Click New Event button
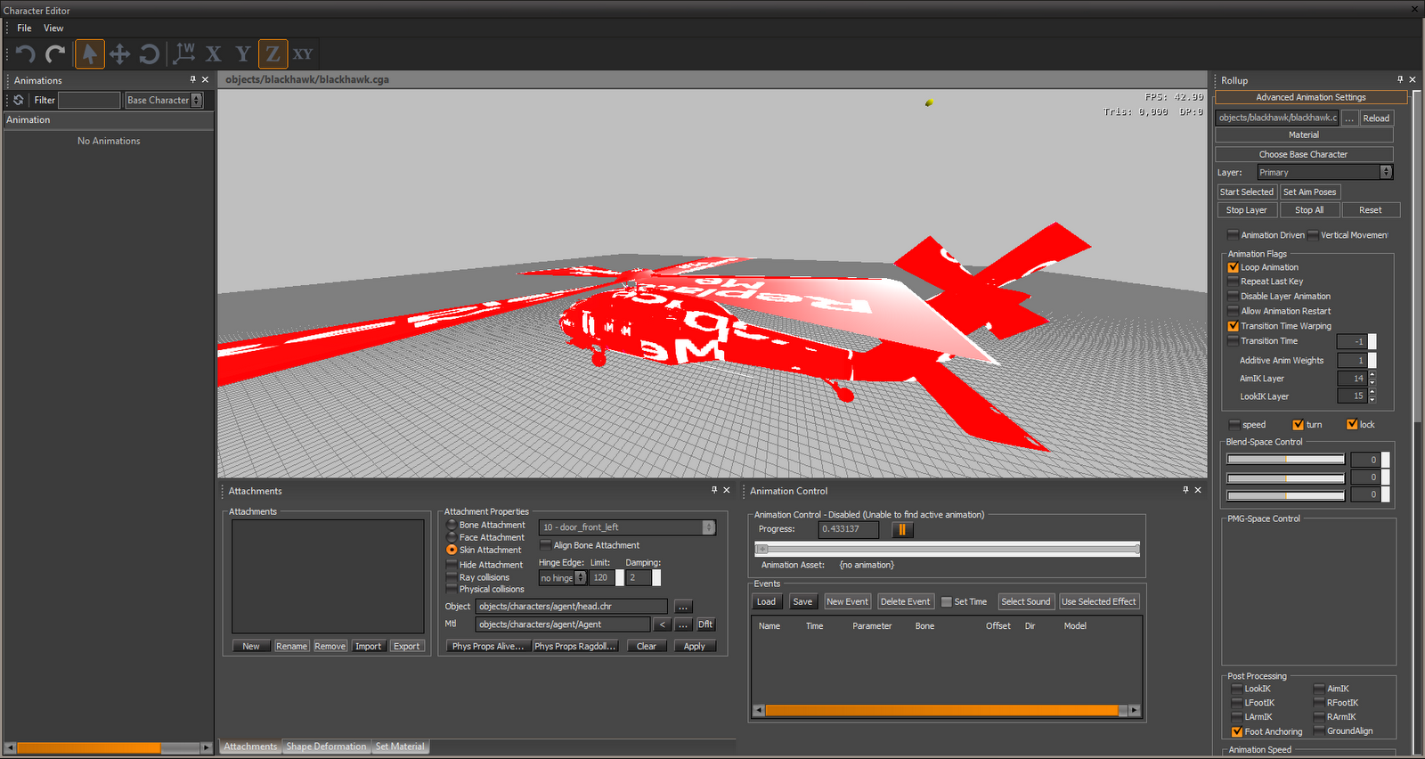The image size is (1425, 759). tap(847, 601)
